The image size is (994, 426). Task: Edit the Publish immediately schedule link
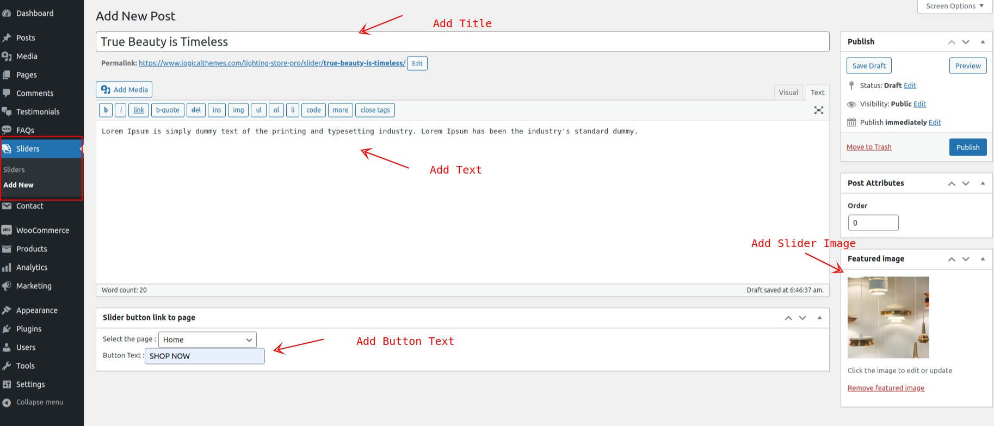pos(935,122)
